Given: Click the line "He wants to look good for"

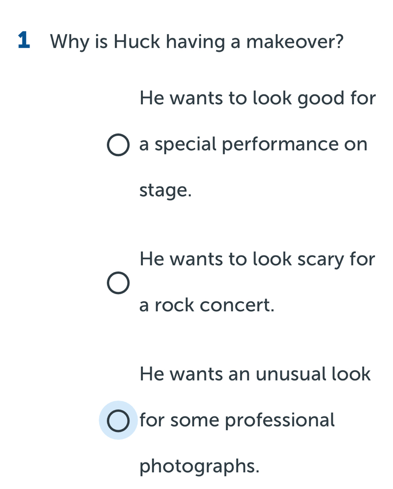Looking at the screenshot, I should click(258, 98).
